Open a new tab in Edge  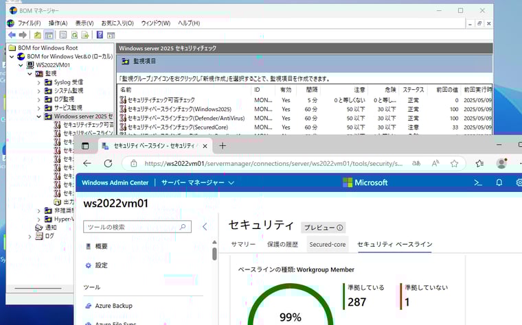tap(223, 145)
